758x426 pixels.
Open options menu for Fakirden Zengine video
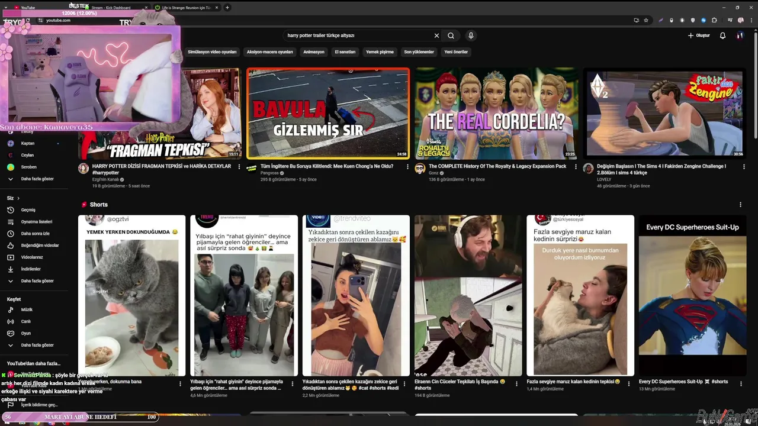click(x=743, y=167)
